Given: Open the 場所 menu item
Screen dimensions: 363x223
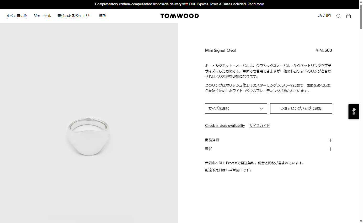Looking at the screenshot, I should (102, 16).
